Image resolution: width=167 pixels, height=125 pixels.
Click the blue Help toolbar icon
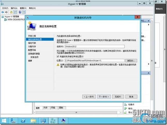(20, 12)
